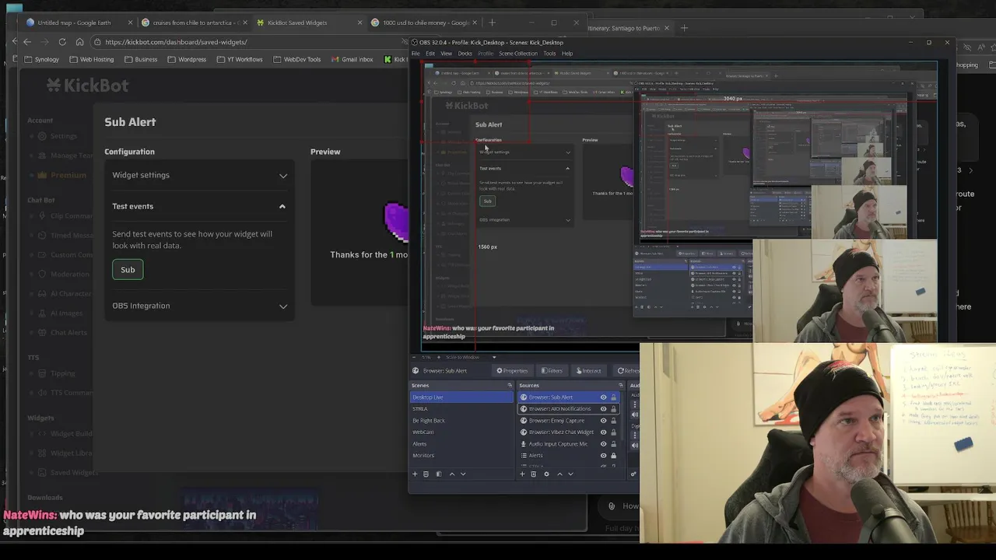Open scene filters from the Scenes toolbar
This screenshot has width=996, height=560.
(438, 474)
